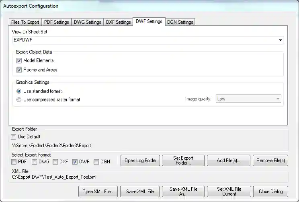Disable the DWF export format checkbox
This screenshot has width=299, height=202.
point(75,162)
